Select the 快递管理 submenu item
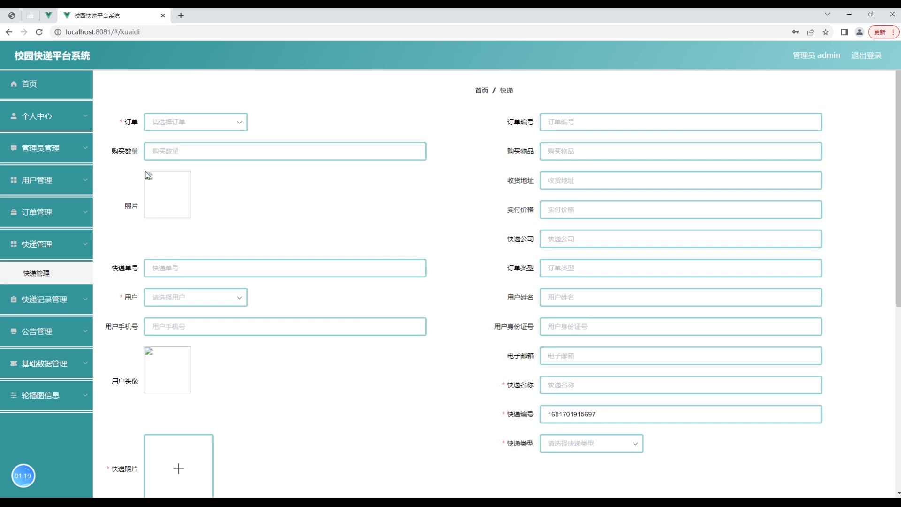The height and width of the screenshot is (507, 901). (37, 273)
